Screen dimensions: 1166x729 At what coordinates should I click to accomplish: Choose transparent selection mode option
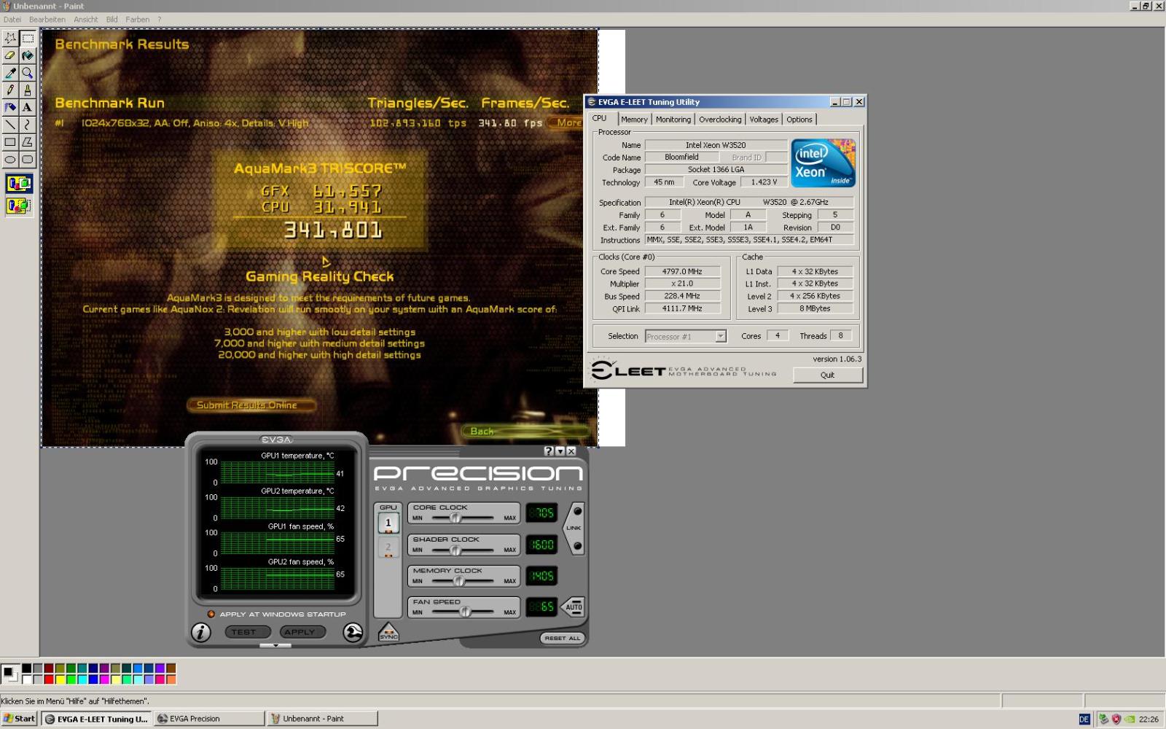point(19,206)
